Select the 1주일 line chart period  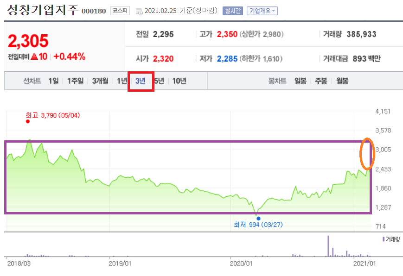(75, 81)
